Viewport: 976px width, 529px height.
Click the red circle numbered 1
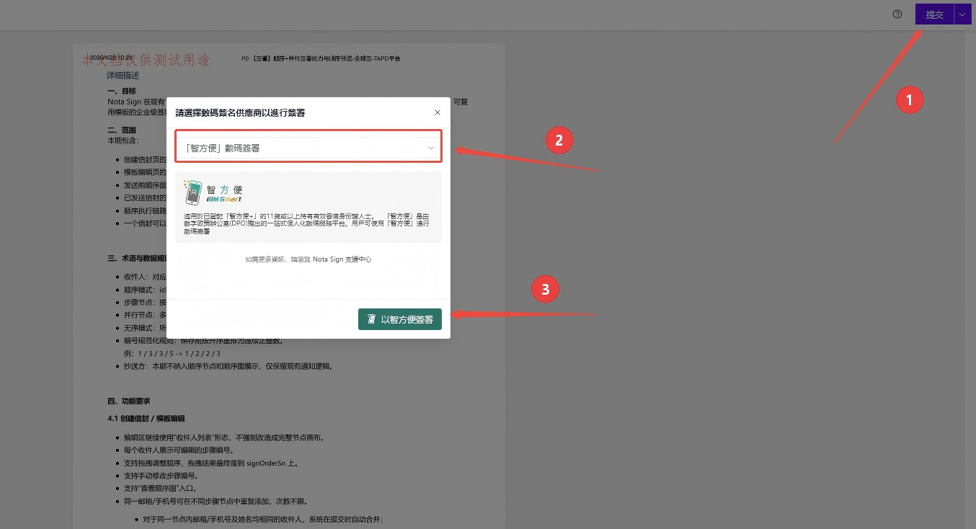point(910,100)
